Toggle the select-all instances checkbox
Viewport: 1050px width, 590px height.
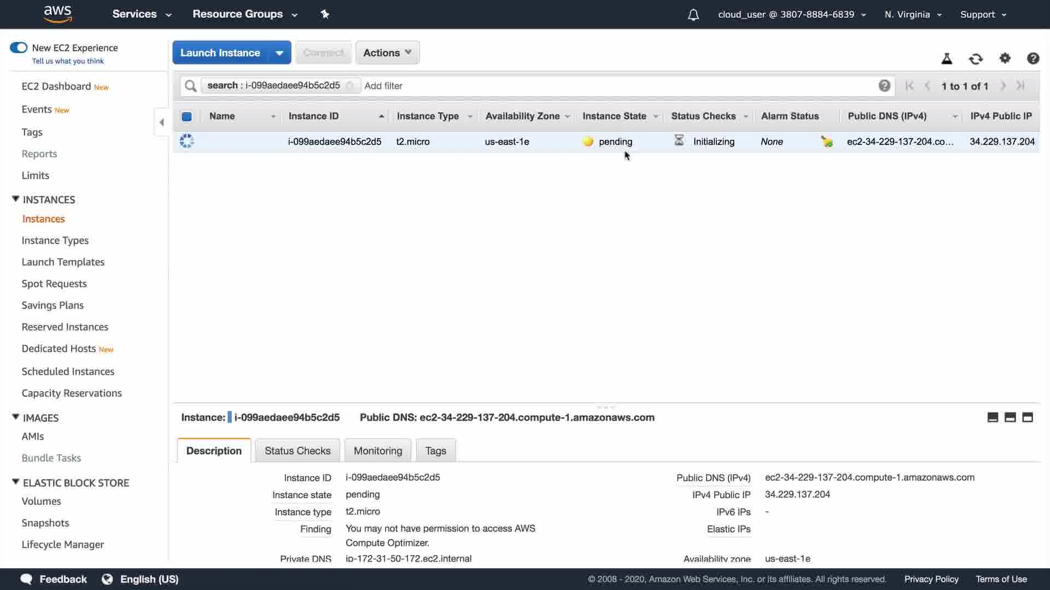186,116
